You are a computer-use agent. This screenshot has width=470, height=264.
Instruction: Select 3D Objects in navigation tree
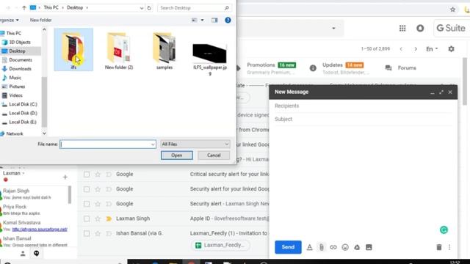(20, 43)
